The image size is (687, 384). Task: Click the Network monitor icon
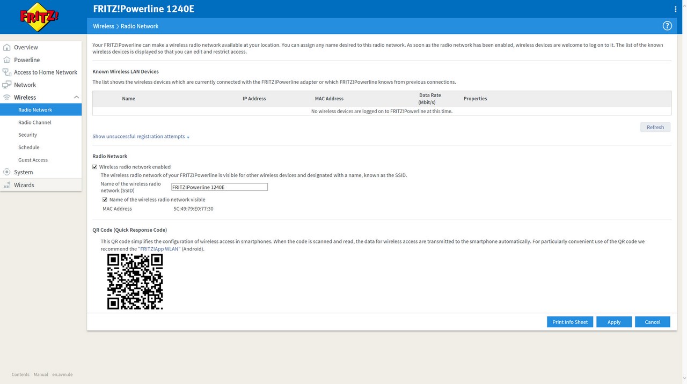click(7, 85)
